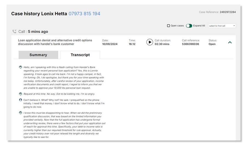Image resolution: width=247 pixels, height=145 pixels.
Task: Click agent icon beside "Request at this time"
Action: [21, 94]
